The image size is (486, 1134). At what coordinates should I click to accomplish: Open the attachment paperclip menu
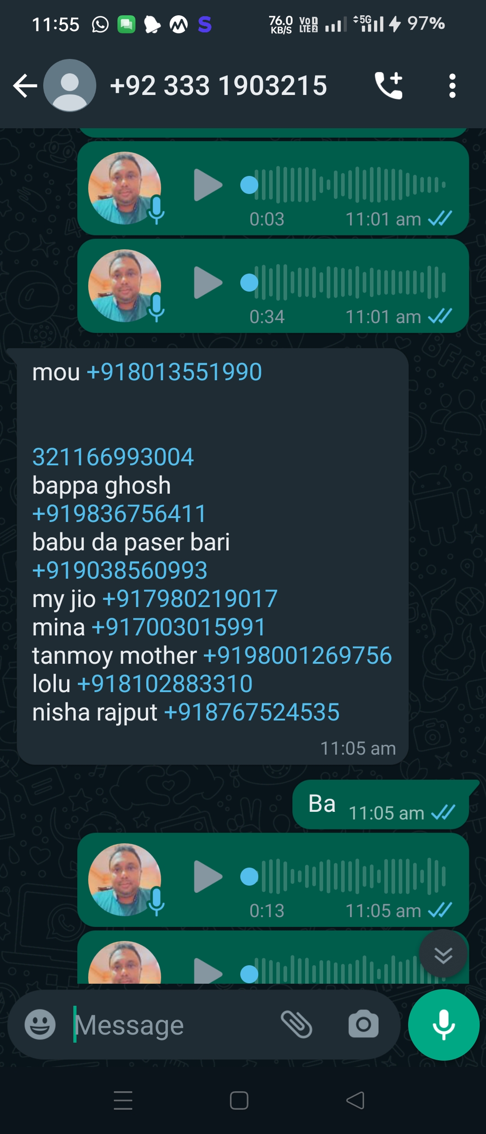[297, 1025]
